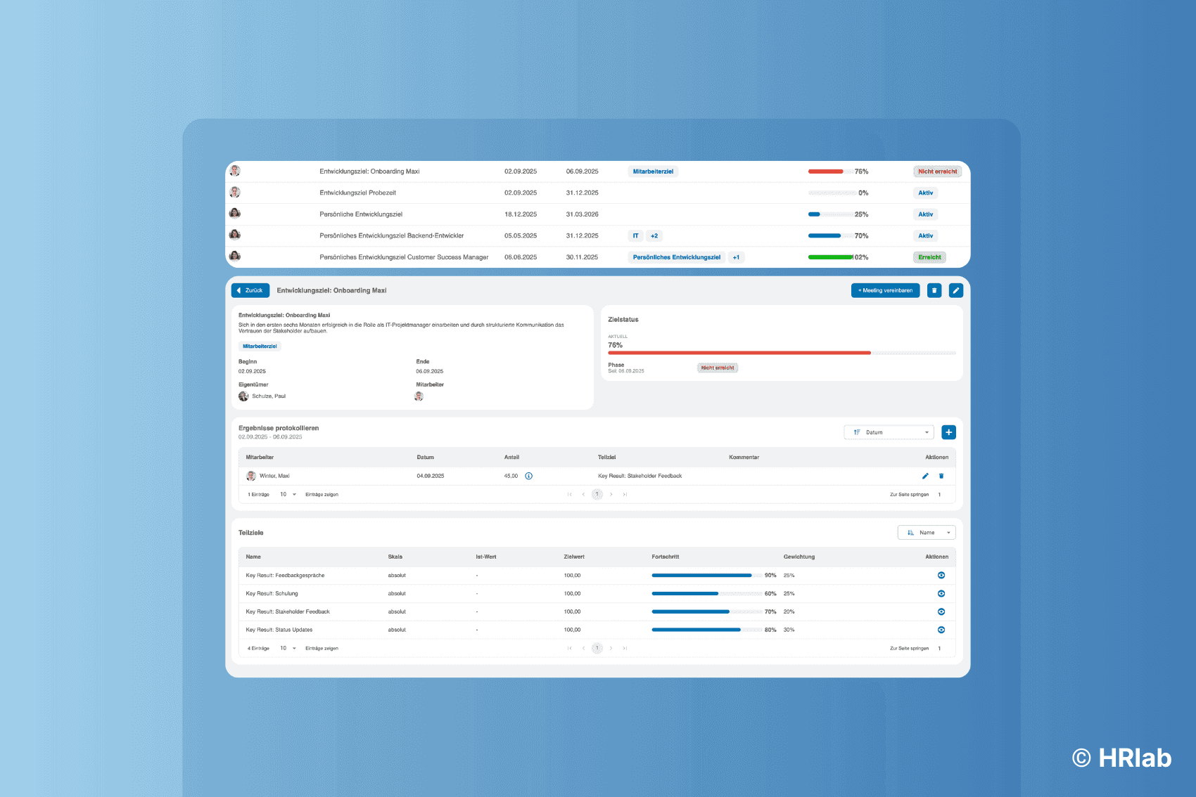Show hidden tags via the +1 chip

(x=735, y=257)
